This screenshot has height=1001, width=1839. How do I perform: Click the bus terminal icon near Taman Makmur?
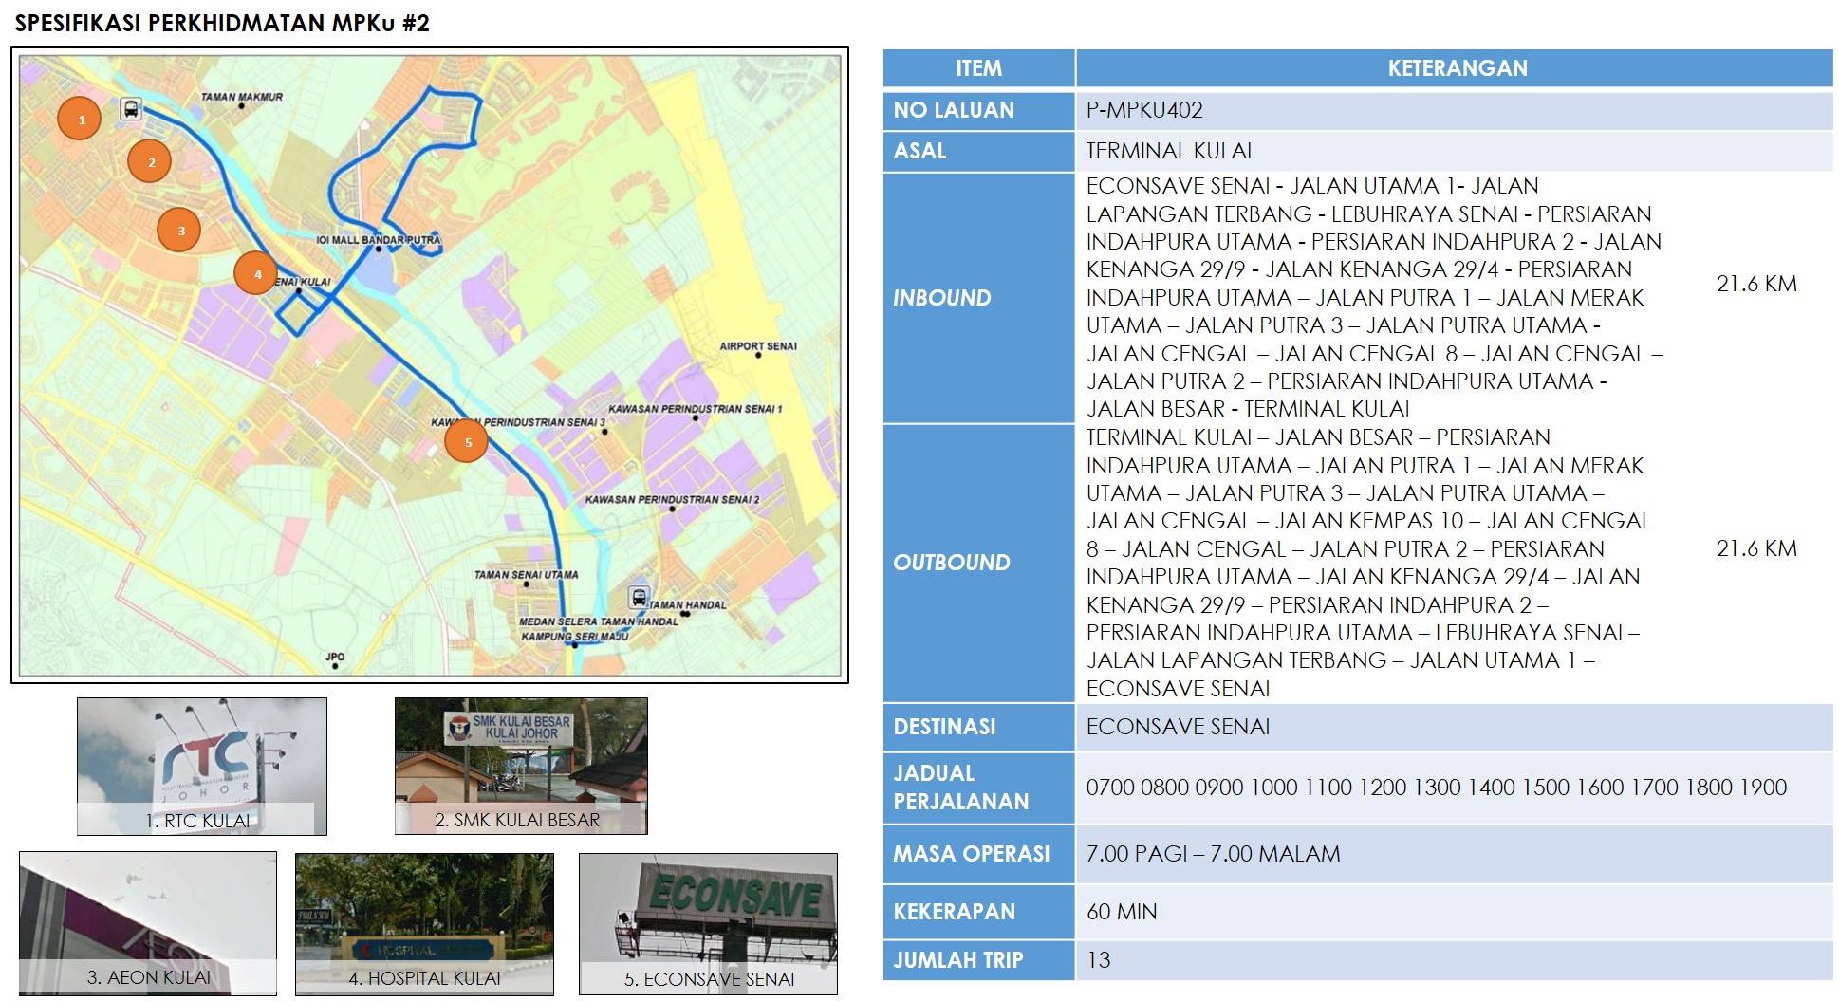pos(131,109)
